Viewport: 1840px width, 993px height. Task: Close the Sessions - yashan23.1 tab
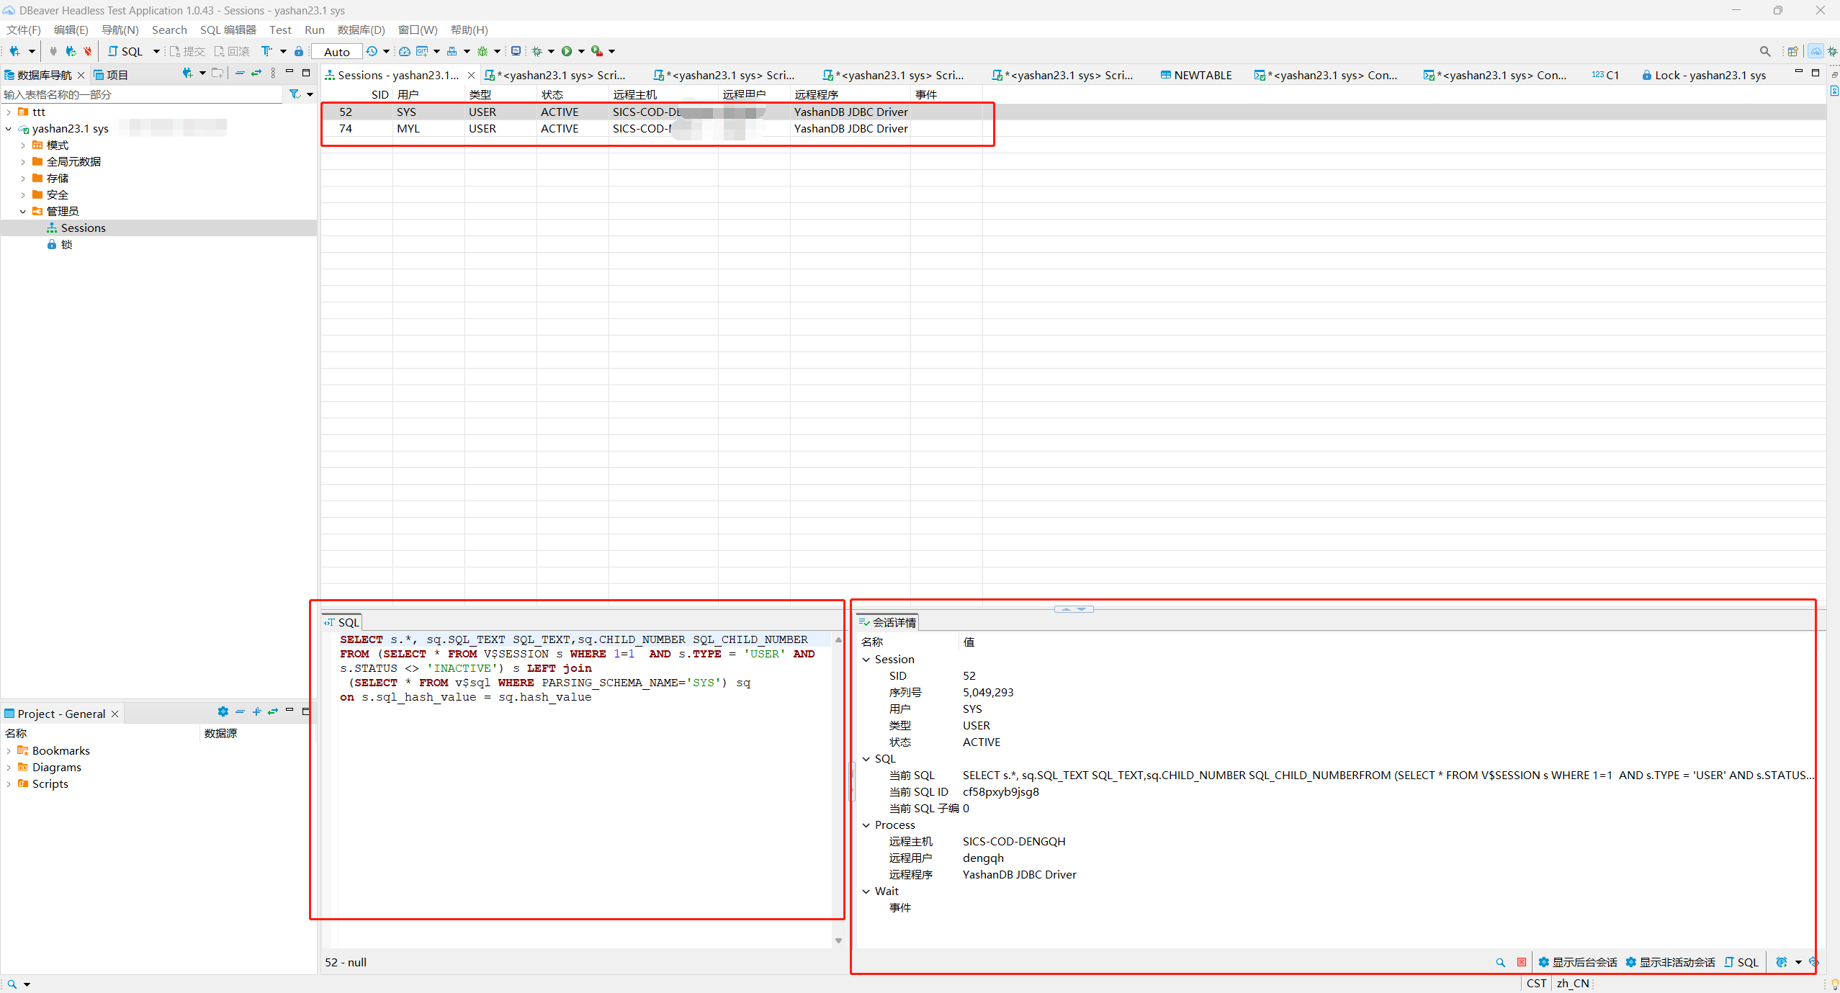[472, 75]
